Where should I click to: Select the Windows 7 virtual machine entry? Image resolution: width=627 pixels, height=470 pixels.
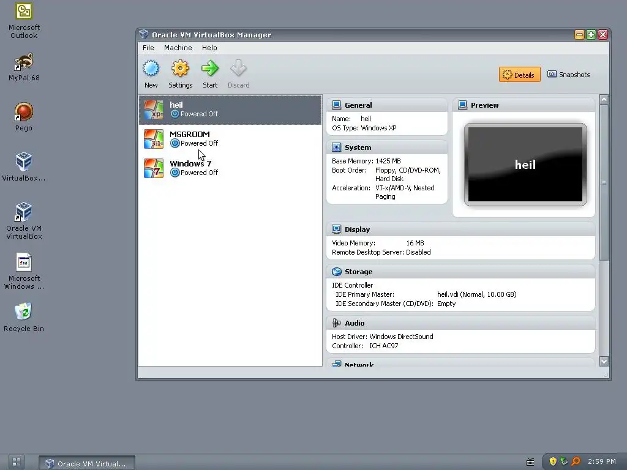pos(230,168)
